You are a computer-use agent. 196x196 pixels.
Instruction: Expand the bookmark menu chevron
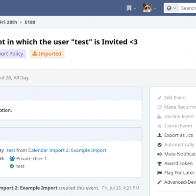pyautogui.click(x=135, y=8)
